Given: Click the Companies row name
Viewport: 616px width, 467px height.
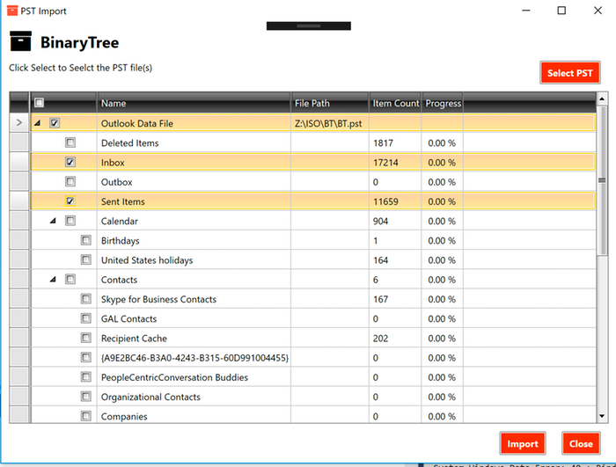Looking at the screenshot, I should (x=124, y=416).
